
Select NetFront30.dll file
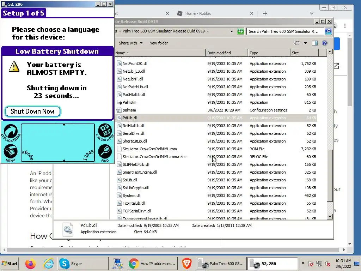coord(135,64)
